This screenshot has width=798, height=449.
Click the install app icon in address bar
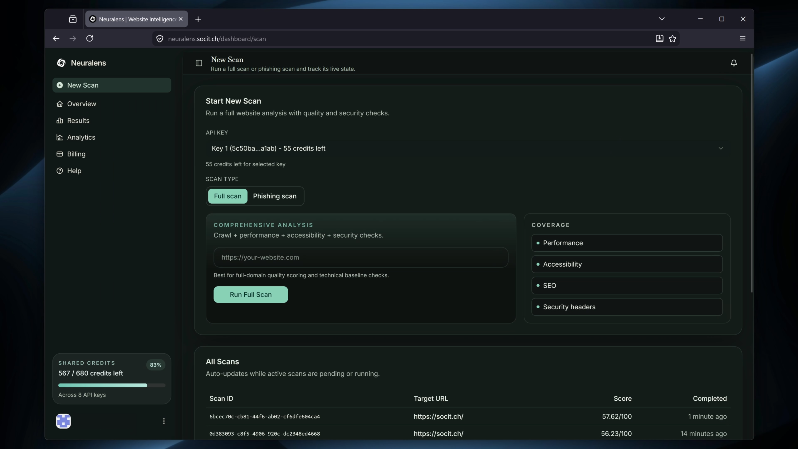(659, 39)
